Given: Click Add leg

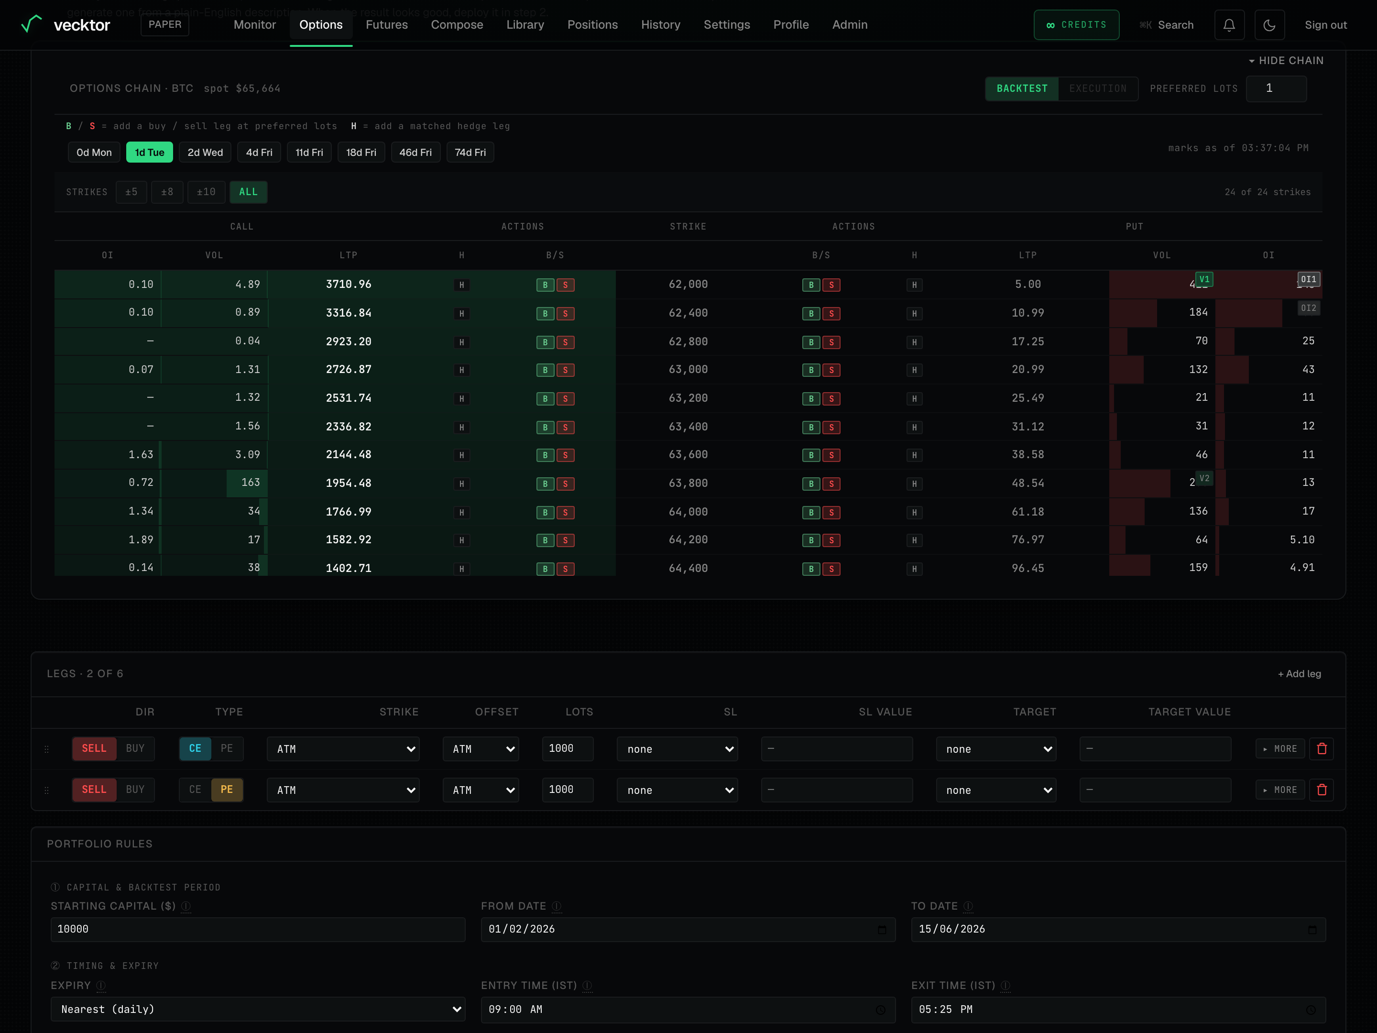Looking at the screenshot, I should (1299, 674).
